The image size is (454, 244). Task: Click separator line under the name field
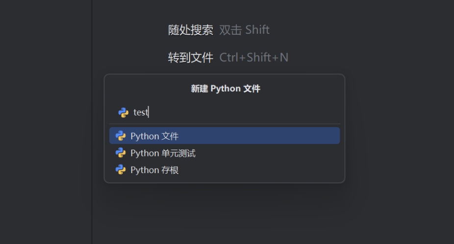[225, 124]
